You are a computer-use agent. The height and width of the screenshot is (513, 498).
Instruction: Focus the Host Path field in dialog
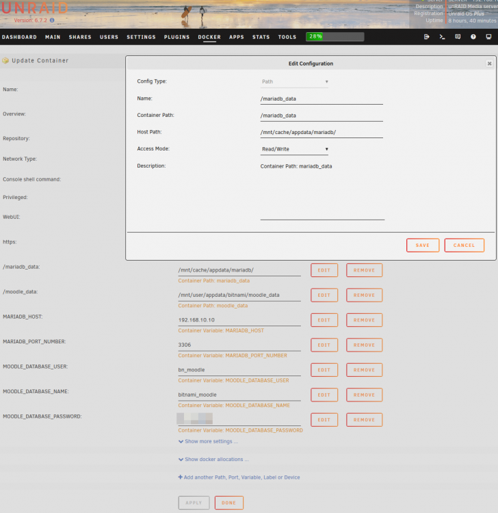point(322,132)
